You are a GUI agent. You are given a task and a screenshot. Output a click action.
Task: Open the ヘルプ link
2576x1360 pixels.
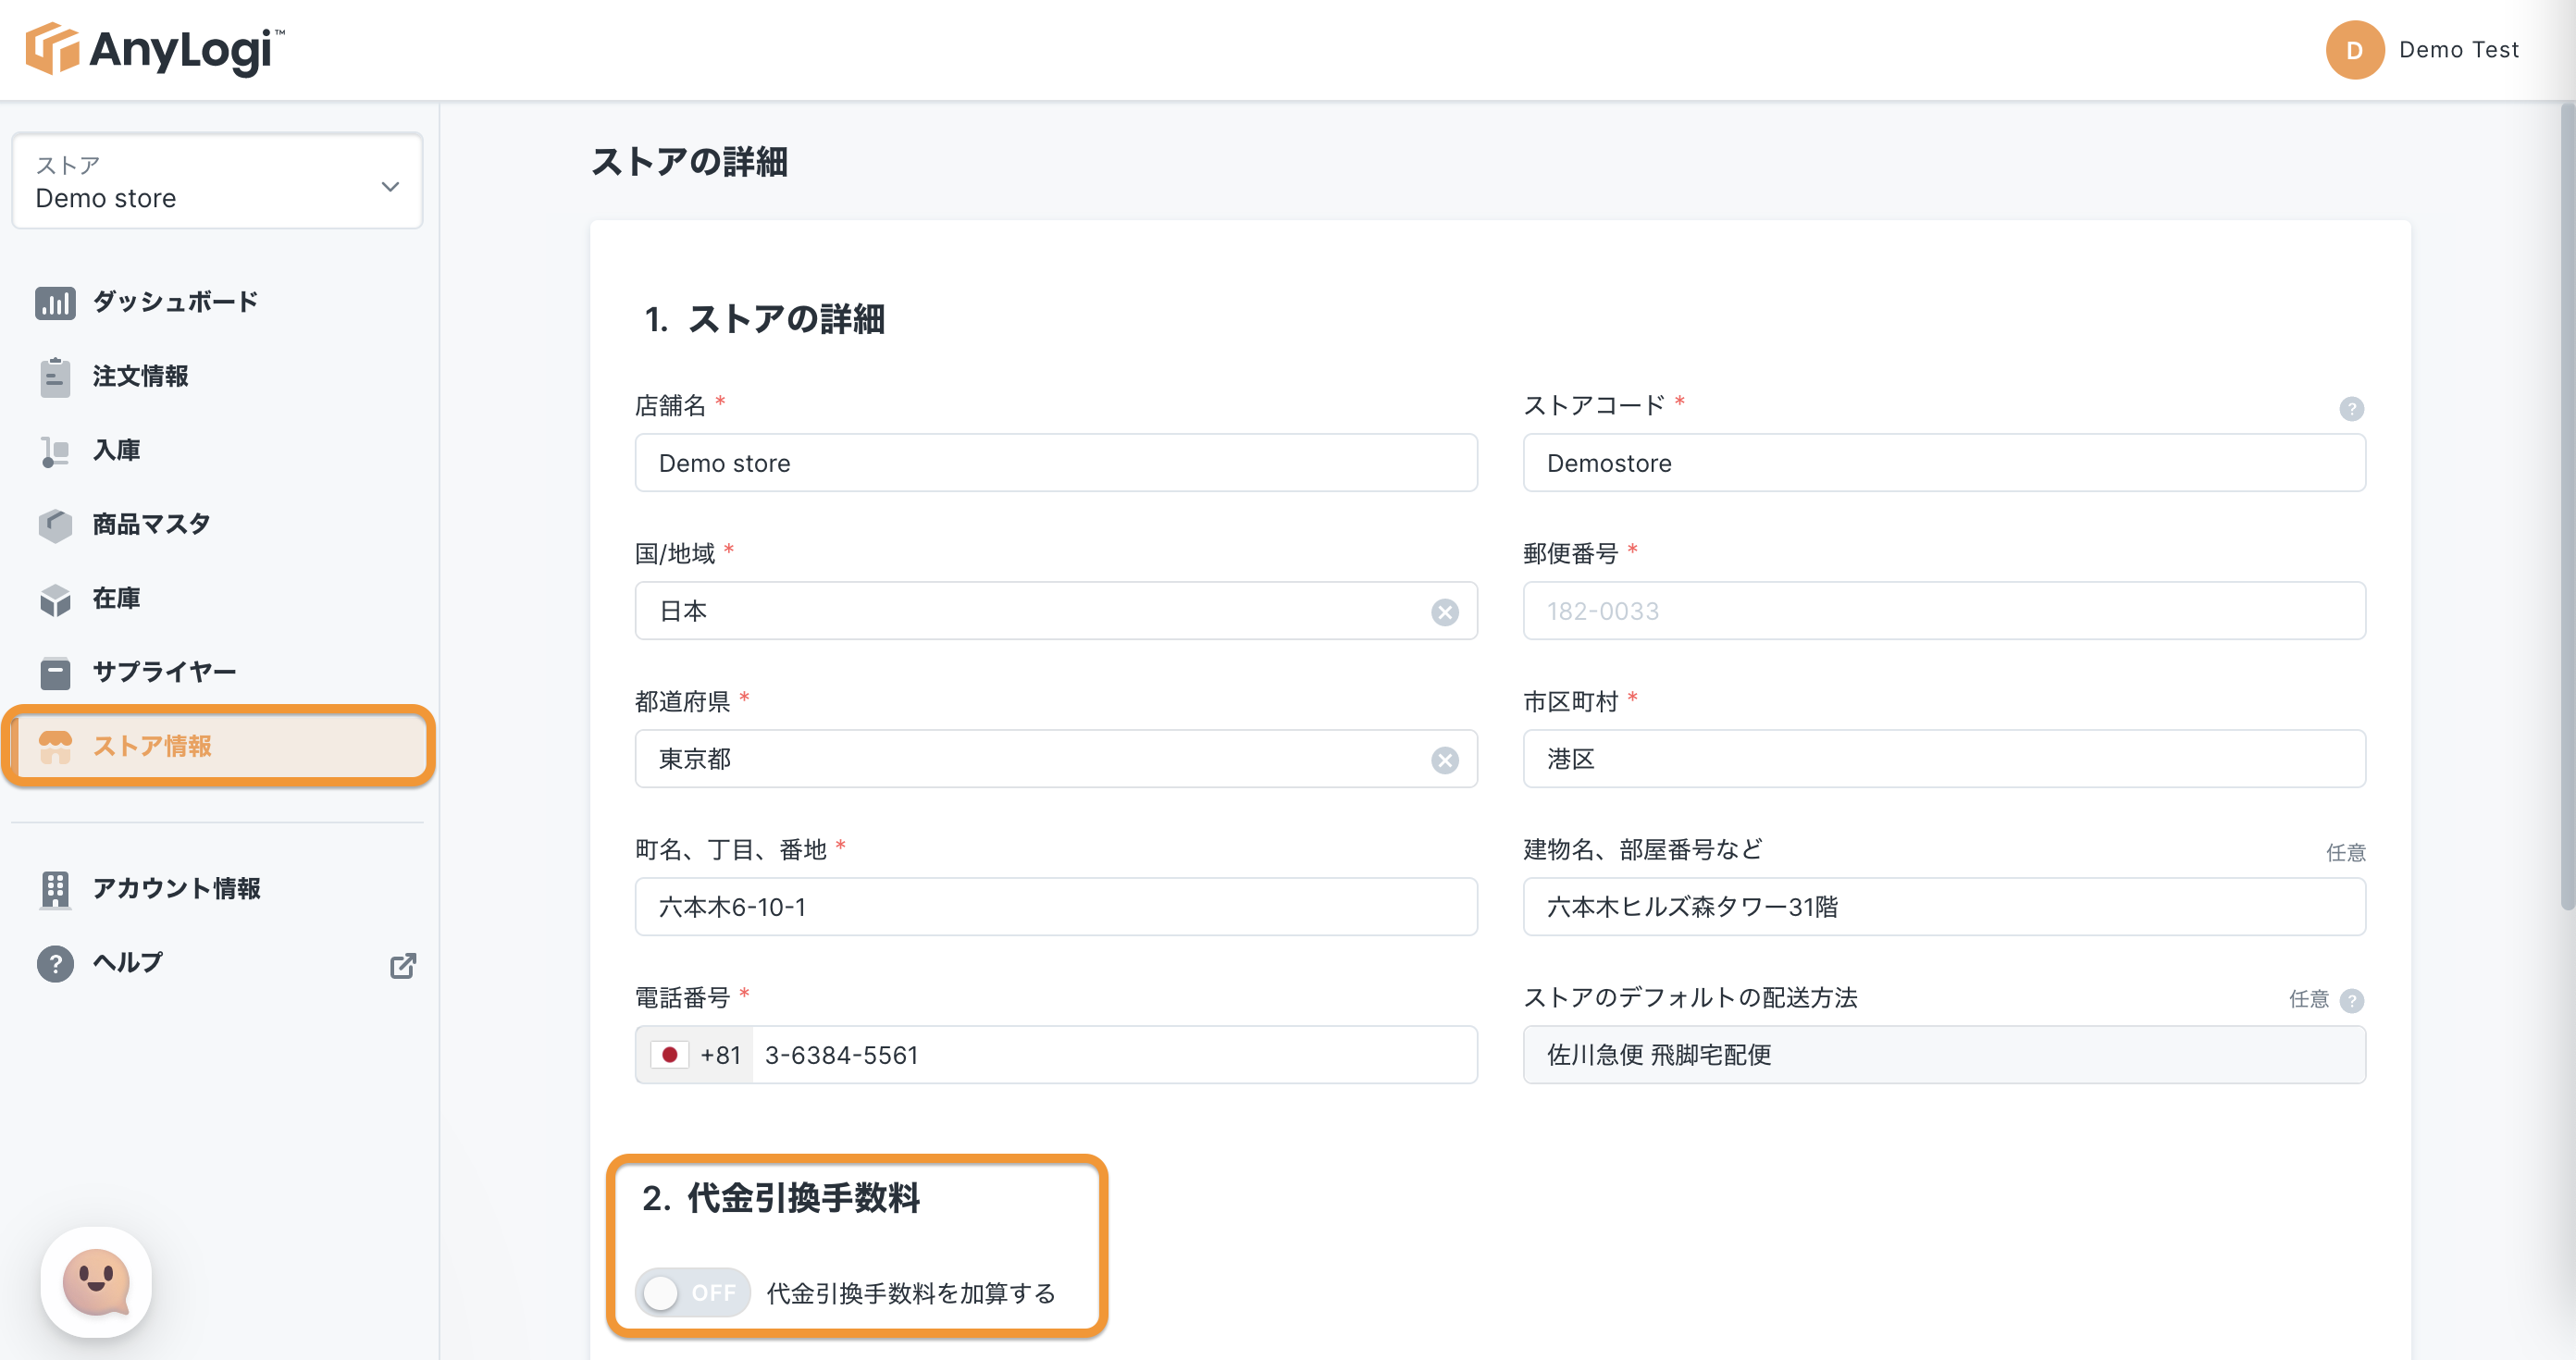[x=127, y=963]
